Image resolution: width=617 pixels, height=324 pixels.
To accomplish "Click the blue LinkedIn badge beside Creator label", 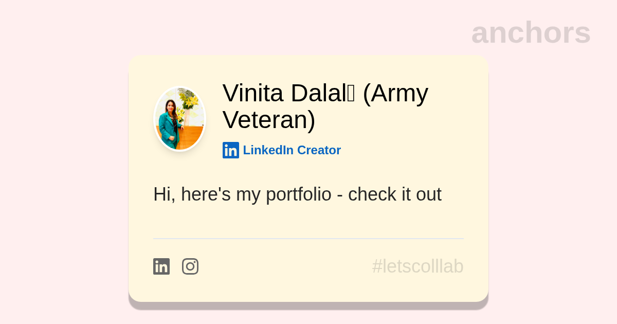I will pos(231,150).
